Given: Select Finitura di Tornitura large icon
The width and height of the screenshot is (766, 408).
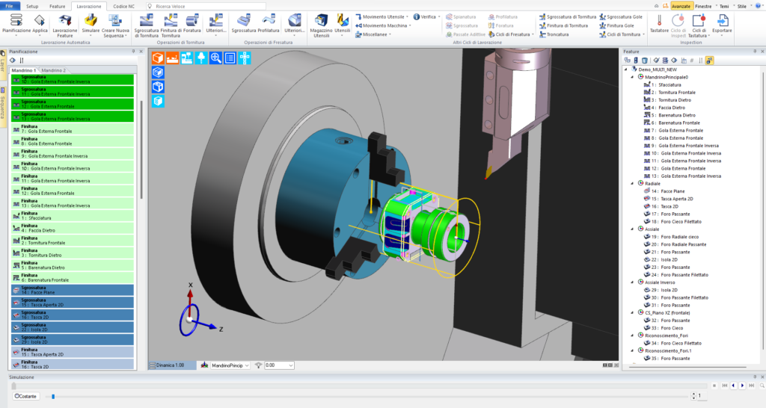Looking at the screenshot, I should point(171,26).
